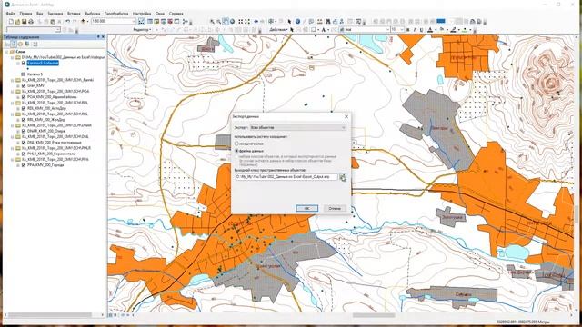
Task: Toggle the DNAR_KMV_200 lakes layer visibility
Action: click(24, 131)
